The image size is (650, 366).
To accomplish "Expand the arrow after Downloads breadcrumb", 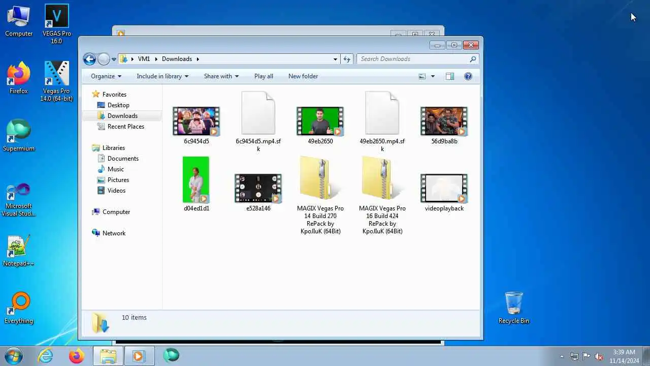I will click(198, 59).
